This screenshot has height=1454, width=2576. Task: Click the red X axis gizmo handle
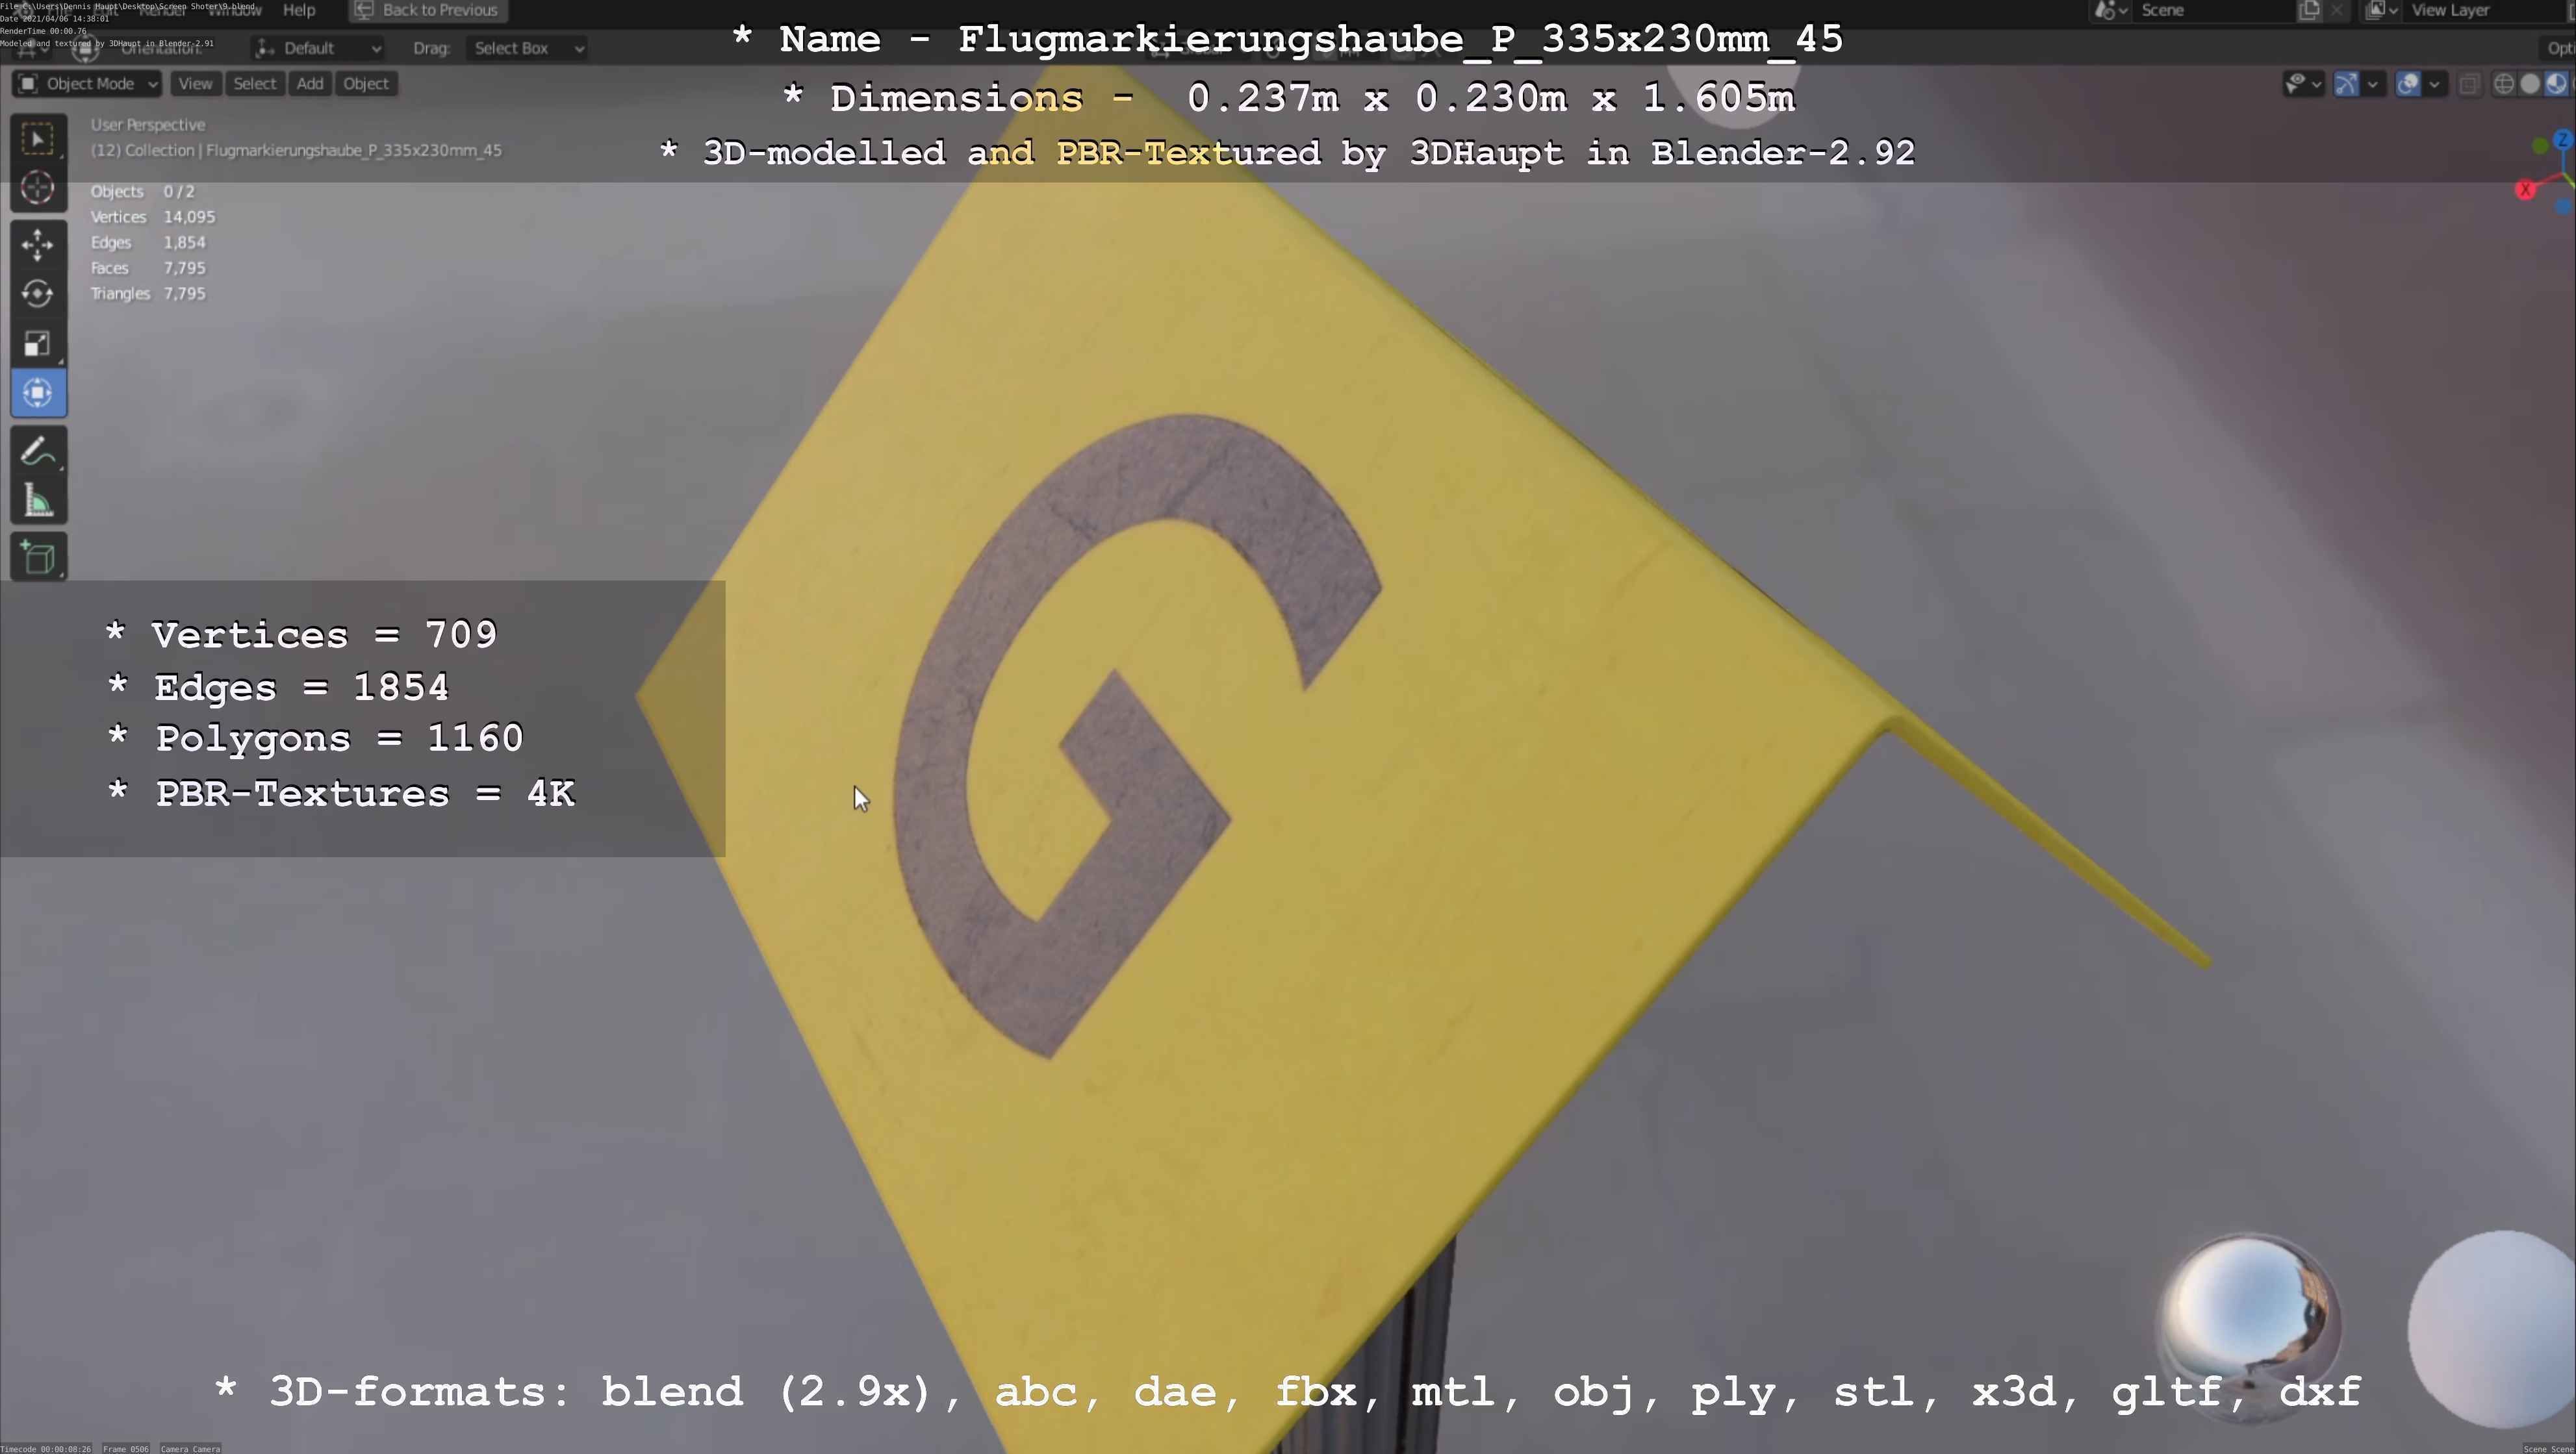pos(2525,190)
